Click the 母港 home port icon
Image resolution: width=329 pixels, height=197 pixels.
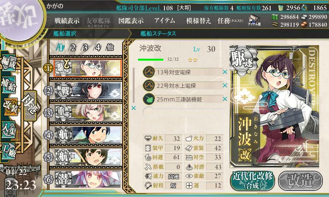coord(30,106)
